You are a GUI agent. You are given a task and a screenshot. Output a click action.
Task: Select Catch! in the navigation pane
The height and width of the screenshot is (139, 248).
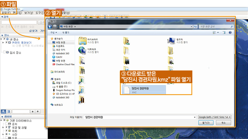coord(57,57)
